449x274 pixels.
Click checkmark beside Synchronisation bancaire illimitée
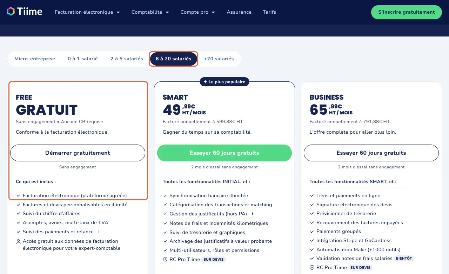[165, 195]
